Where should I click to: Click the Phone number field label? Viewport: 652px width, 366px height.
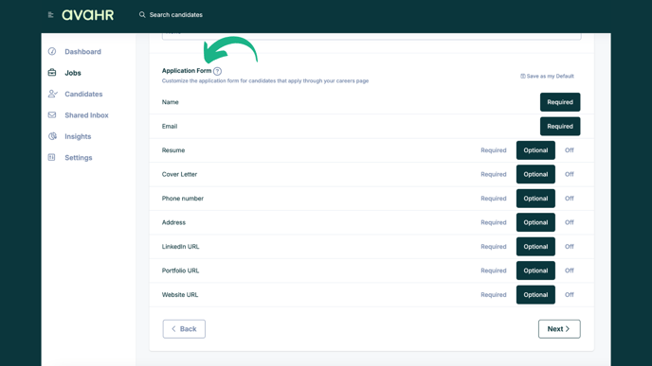pyautogui.click(x=183, y=199)
